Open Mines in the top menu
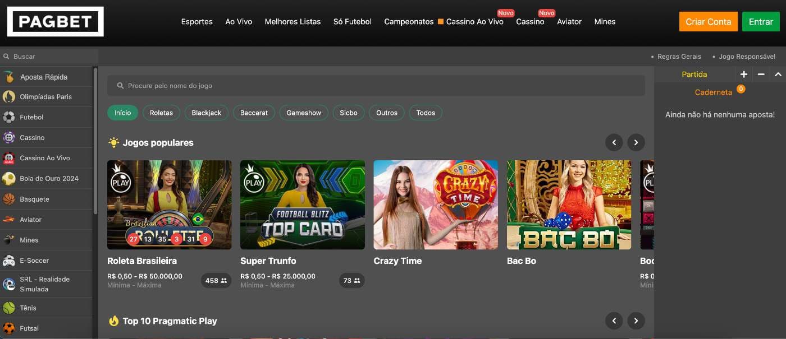The height and width of the screenshot is (339, 786). (605, 22)
